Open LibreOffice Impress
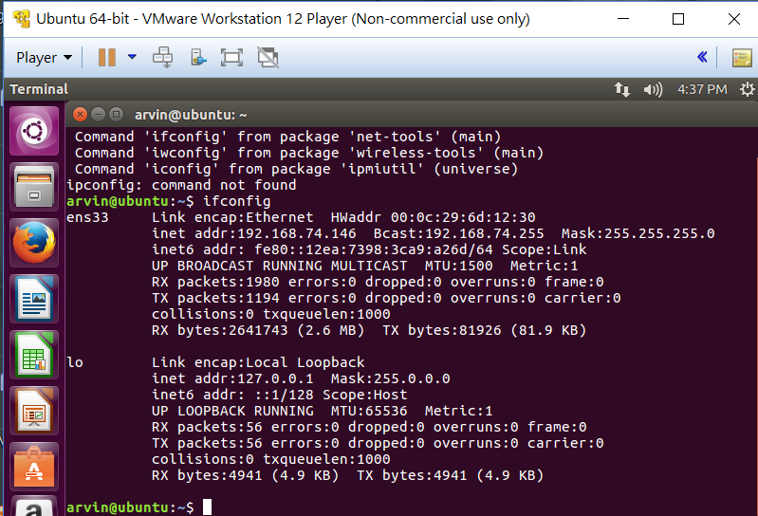 tap(34, 411)
